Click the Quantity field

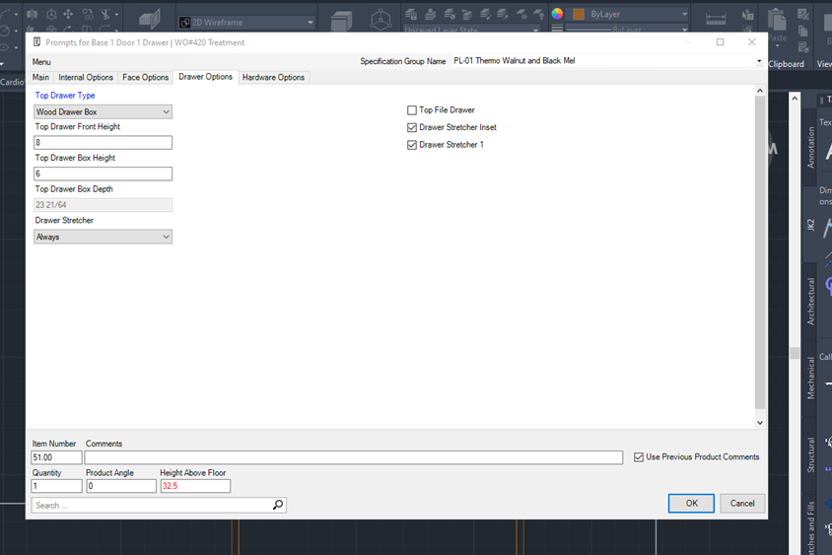click(57, 486)
